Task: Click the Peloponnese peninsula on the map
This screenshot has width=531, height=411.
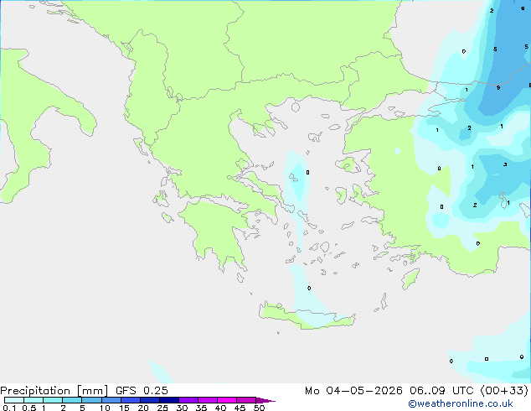Action: click(x=219, y=234)
